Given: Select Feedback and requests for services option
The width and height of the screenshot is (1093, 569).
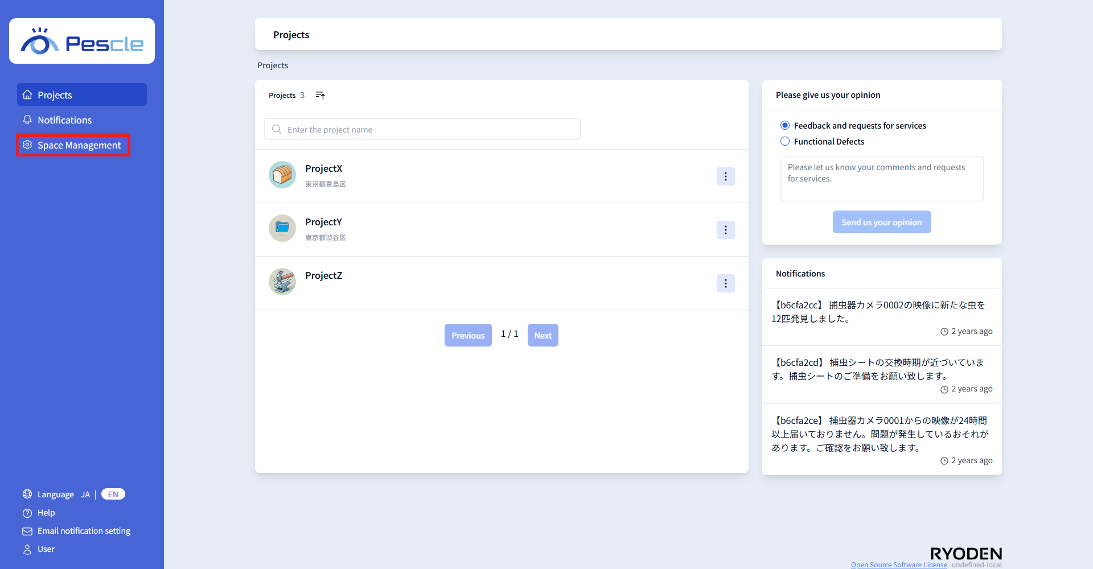Looking at the screenshot, I should click(785, 126).
